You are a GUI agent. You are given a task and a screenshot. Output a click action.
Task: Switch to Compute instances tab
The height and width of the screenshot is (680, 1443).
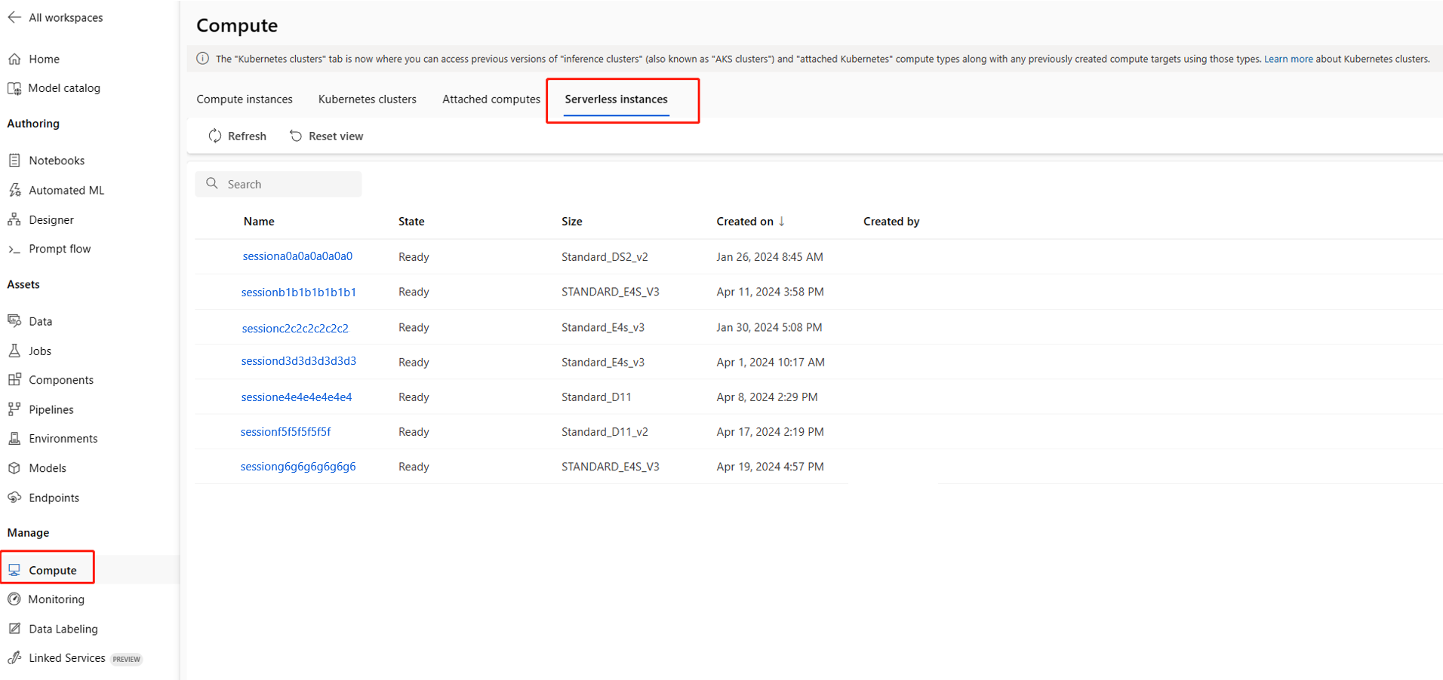pyautogui.click(x=245, y=100)
